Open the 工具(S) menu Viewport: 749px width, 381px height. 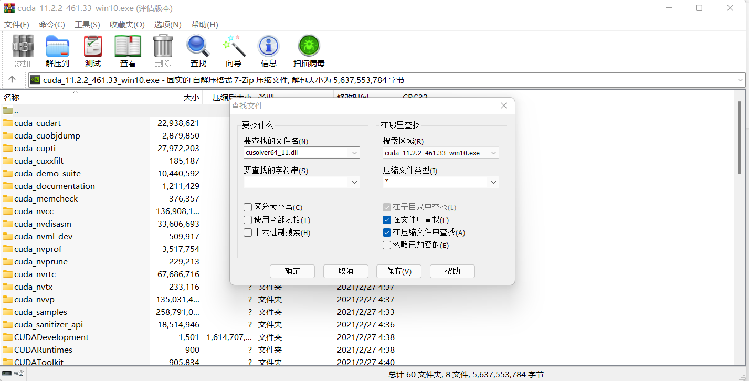87,24
